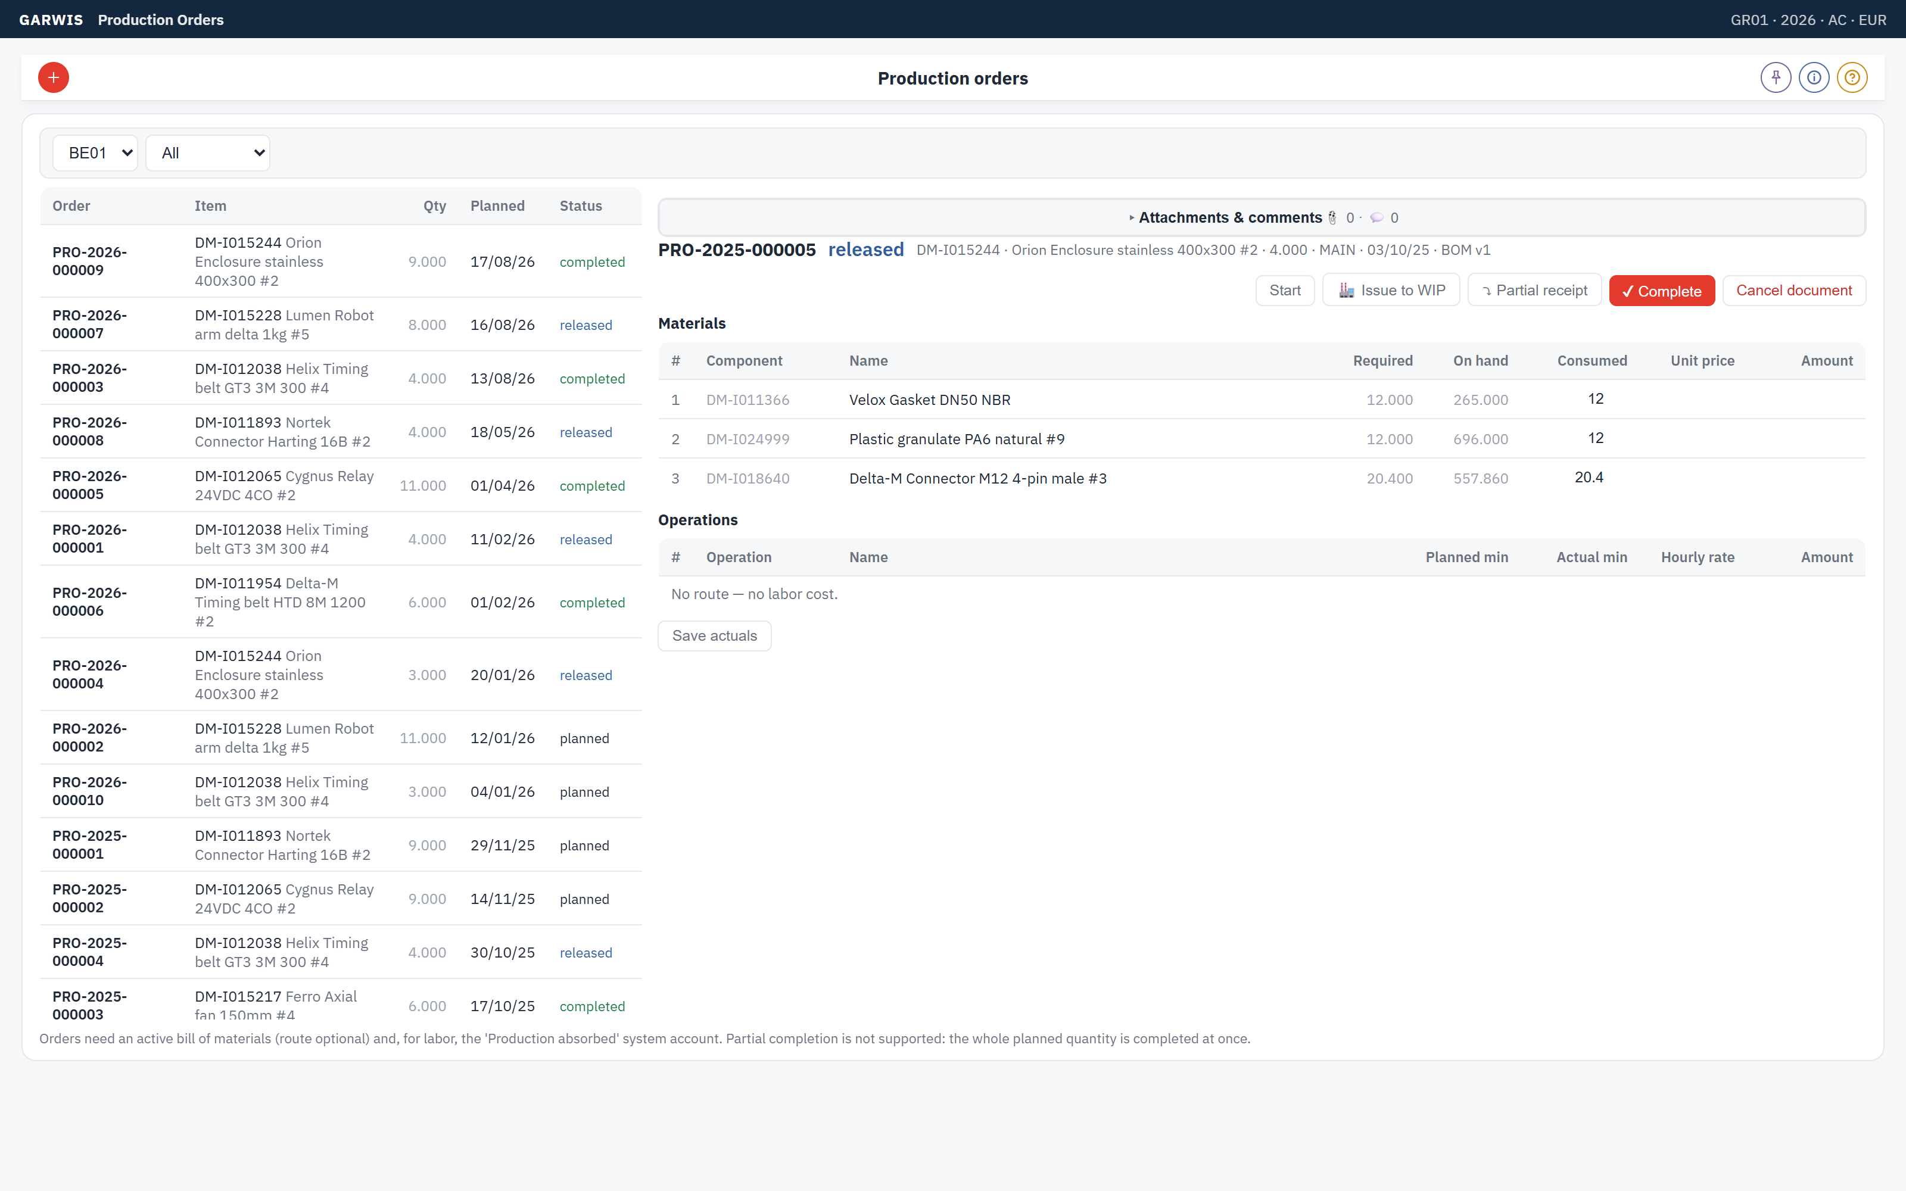Viewport: 1906px width, 1191px height.
Task: Select order PRO-2026-000010
Action: [341, 791]
